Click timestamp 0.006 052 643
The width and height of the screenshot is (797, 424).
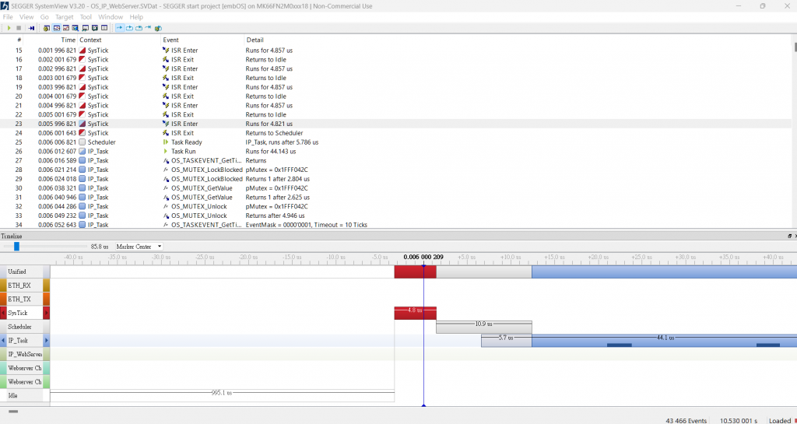57,224
